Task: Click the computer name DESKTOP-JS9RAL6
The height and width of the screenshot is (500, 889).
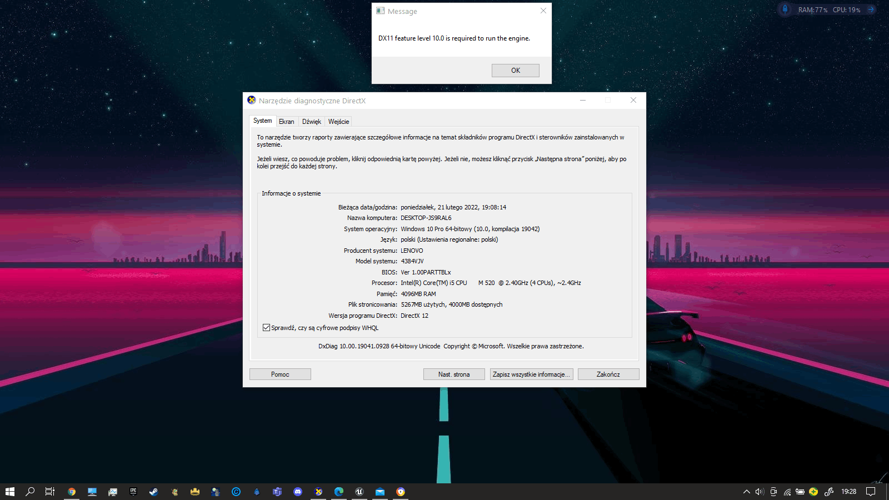Action: point(426,218)
